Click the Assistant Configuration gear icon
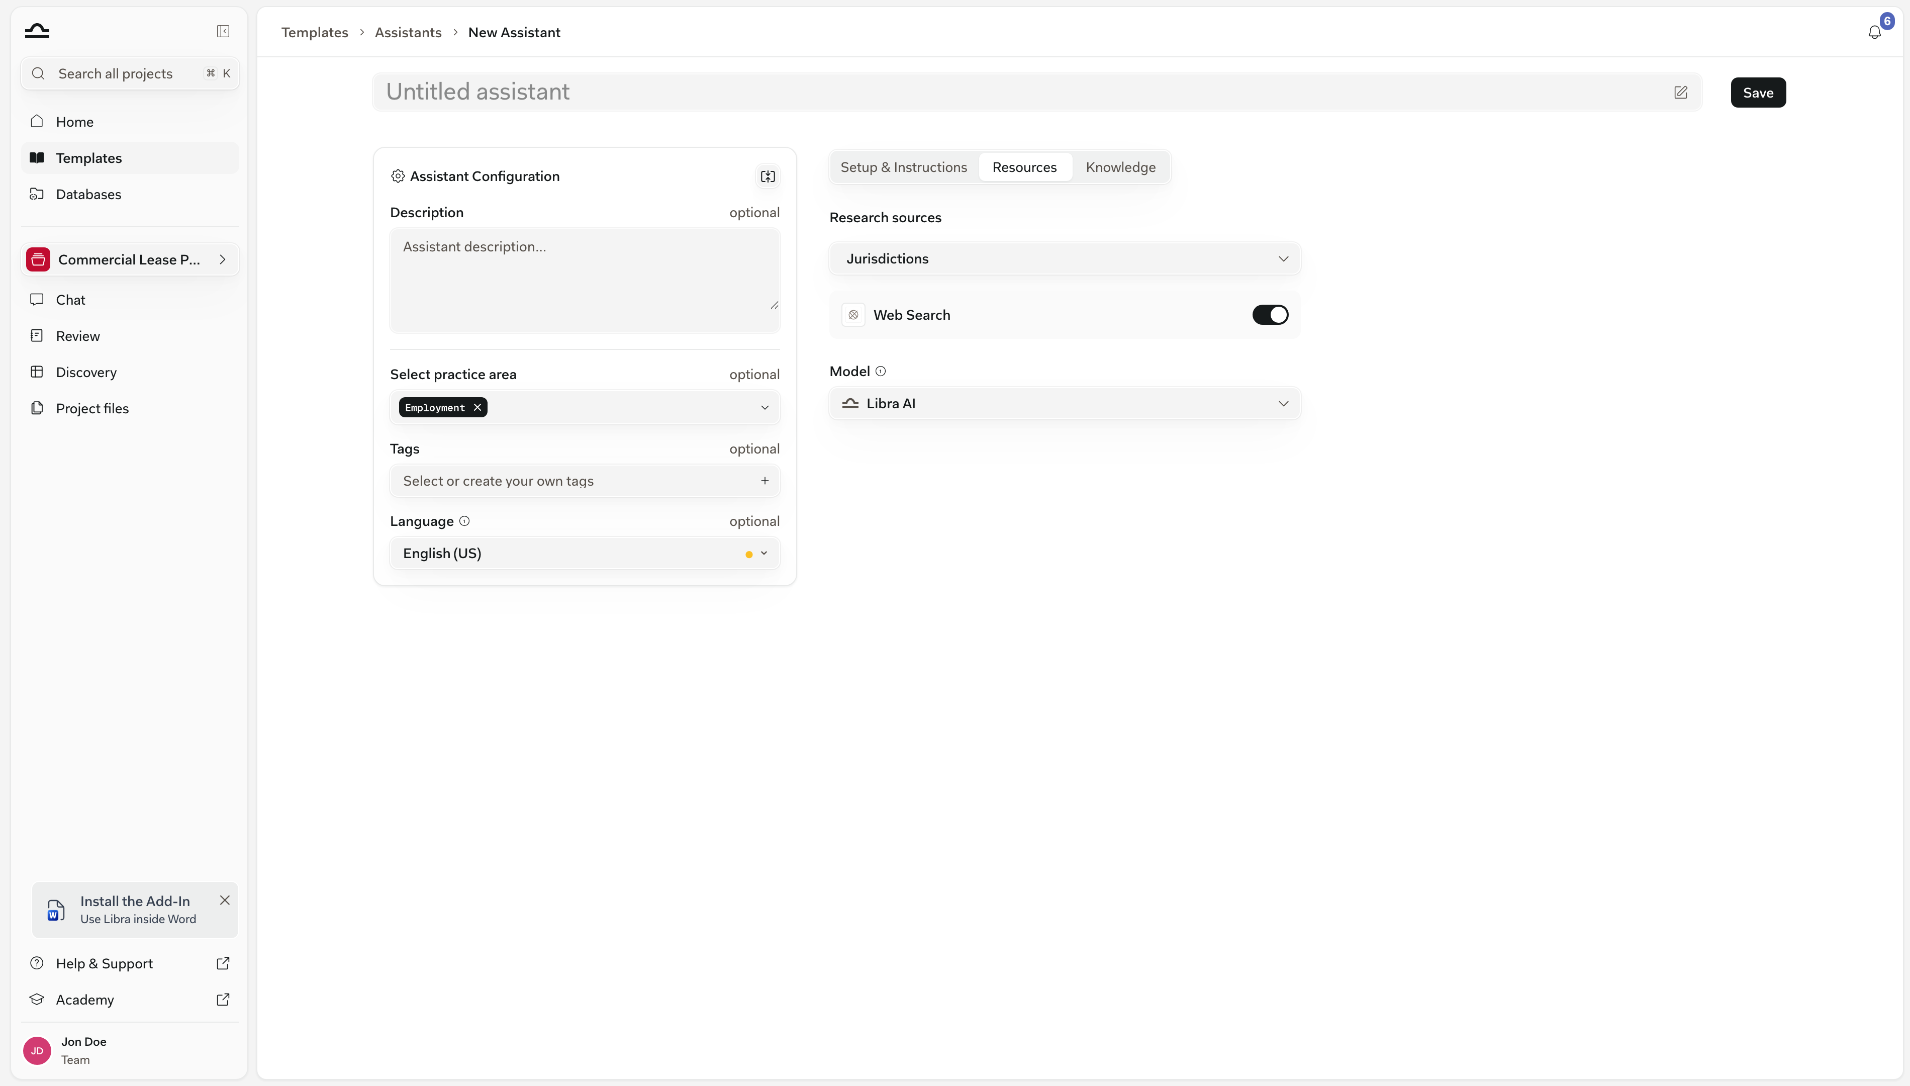Viewport: 1910px width, 1086px height. click(x=398, y=176)
